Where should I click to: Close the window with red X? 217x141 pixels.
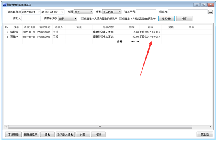point(211,5)
